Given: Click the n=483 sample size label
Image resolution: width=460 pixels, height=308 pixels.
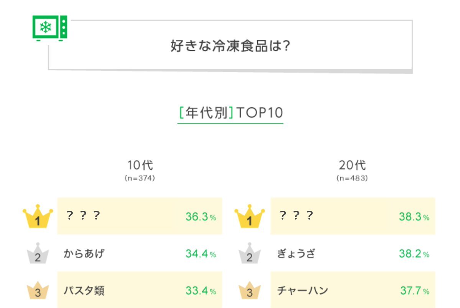Looking at the screenshot, I should (x=352, y=178).
